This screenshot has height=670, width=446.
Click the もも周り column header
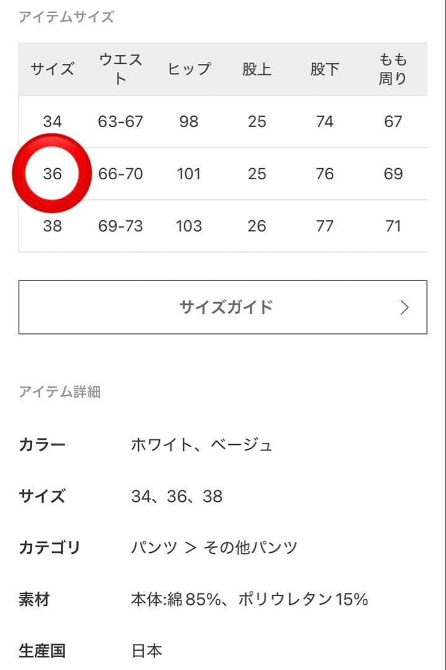click(393, 69)
